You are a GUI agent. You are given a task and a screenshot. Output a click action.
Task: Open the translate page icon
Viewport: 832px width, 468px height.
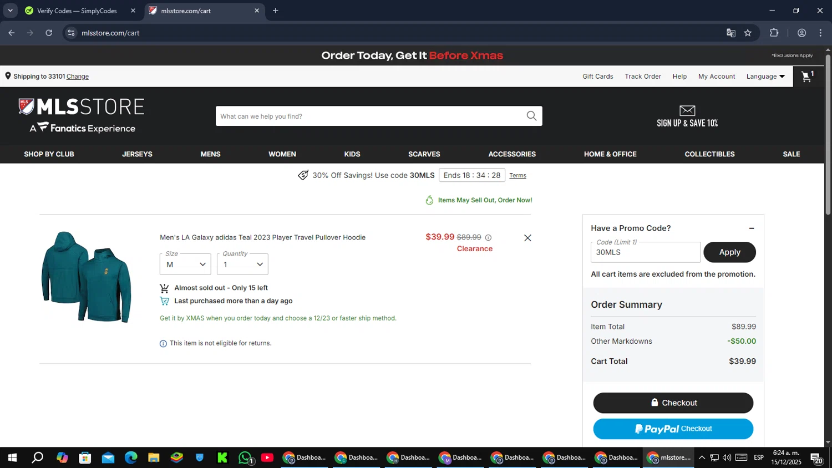click(731, 33)
